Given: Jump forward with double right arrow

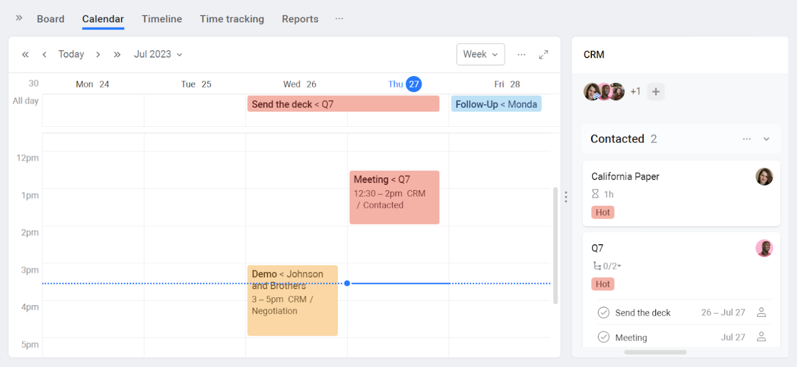Looking at the screenshot, I should pyautogui.click(x=117, y=55).
